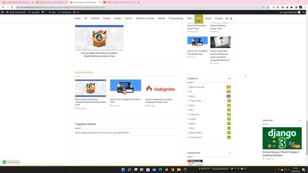
Task: Click Sesuaikan in the admin bar
Action: click(34, 12)
